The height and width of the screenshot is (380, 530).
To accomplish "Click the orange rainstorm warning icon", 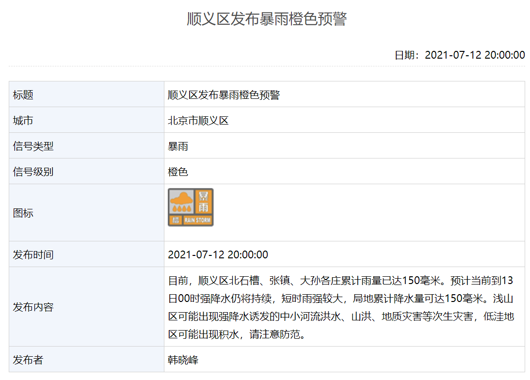I will (x=191, y=207).
